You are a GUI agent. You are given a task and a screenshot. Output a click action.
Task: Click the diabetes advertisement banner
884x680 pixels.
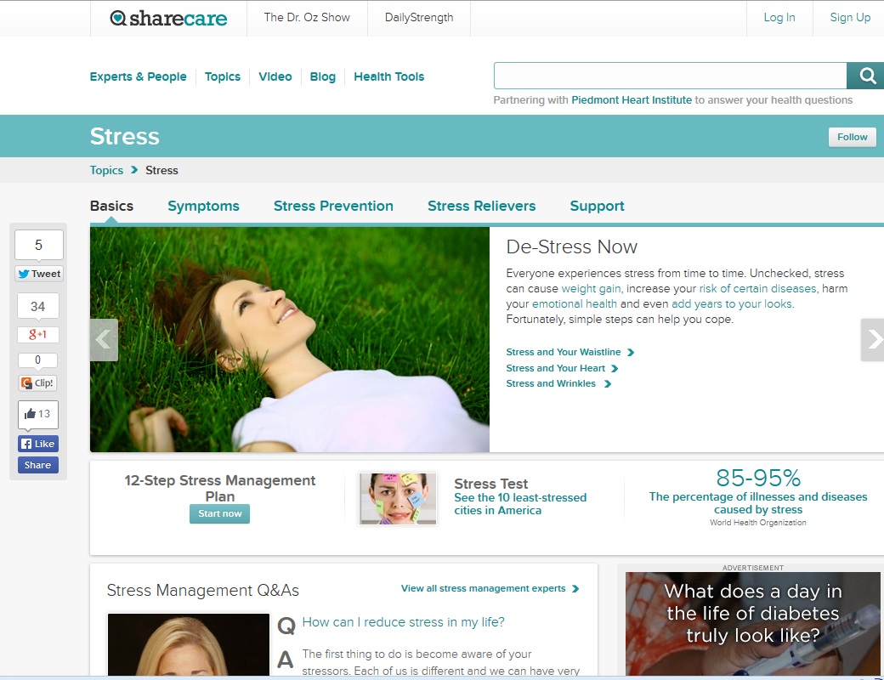click(752, 624)
